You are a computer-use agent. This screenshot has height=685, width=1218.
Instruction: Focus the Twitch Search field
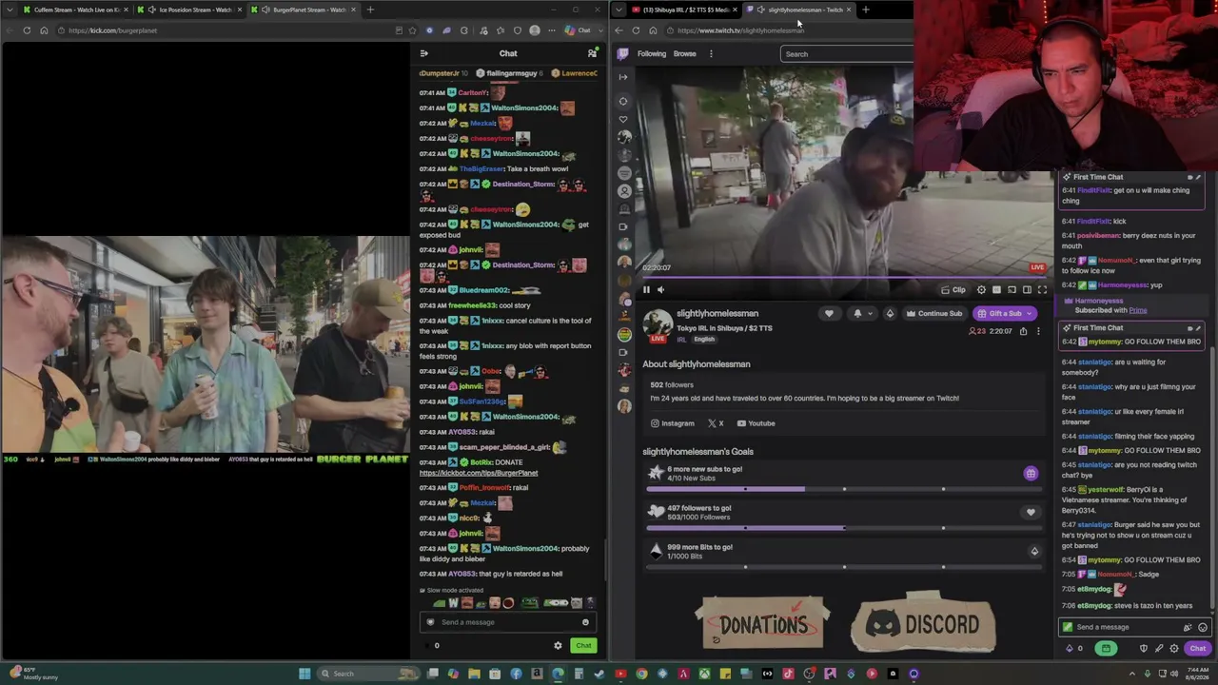pos(847,54)
